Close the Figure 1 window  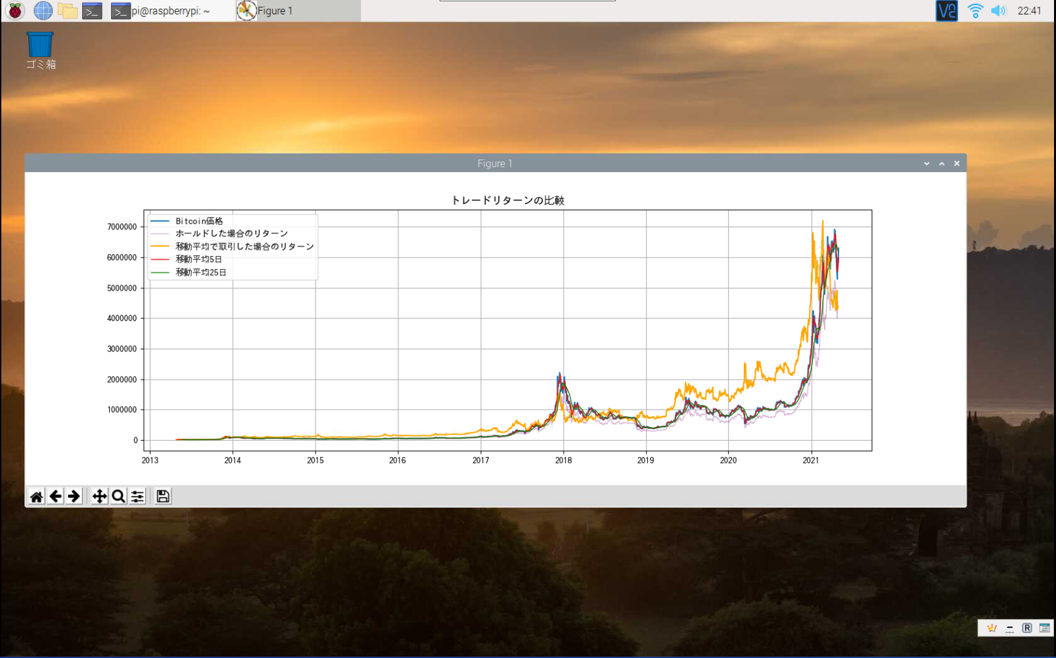(x=957, y=164)
